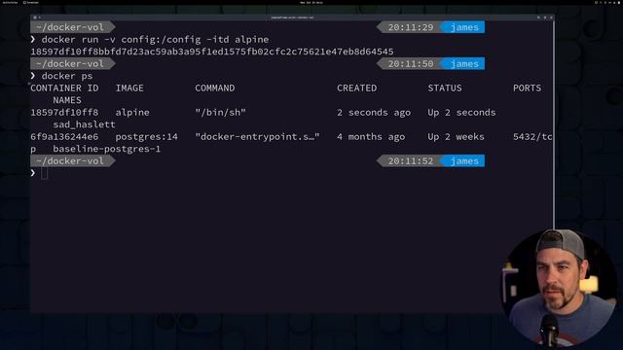
Task: Open the clock and calendar in top bar
Action: (311, 2)
